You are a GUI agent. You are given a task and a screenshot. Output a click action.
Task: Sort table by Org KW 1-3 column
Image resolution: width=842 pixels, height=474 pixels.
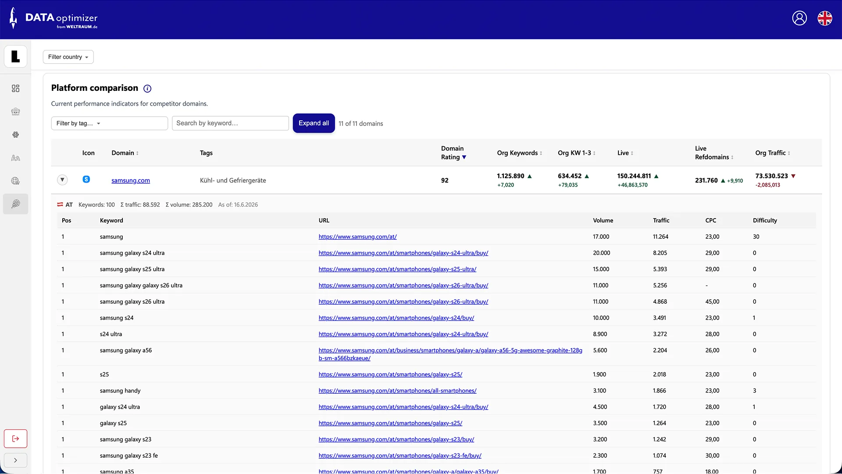click(577, 153)
